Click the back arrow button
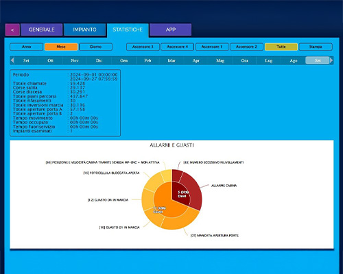 [12, 29]
